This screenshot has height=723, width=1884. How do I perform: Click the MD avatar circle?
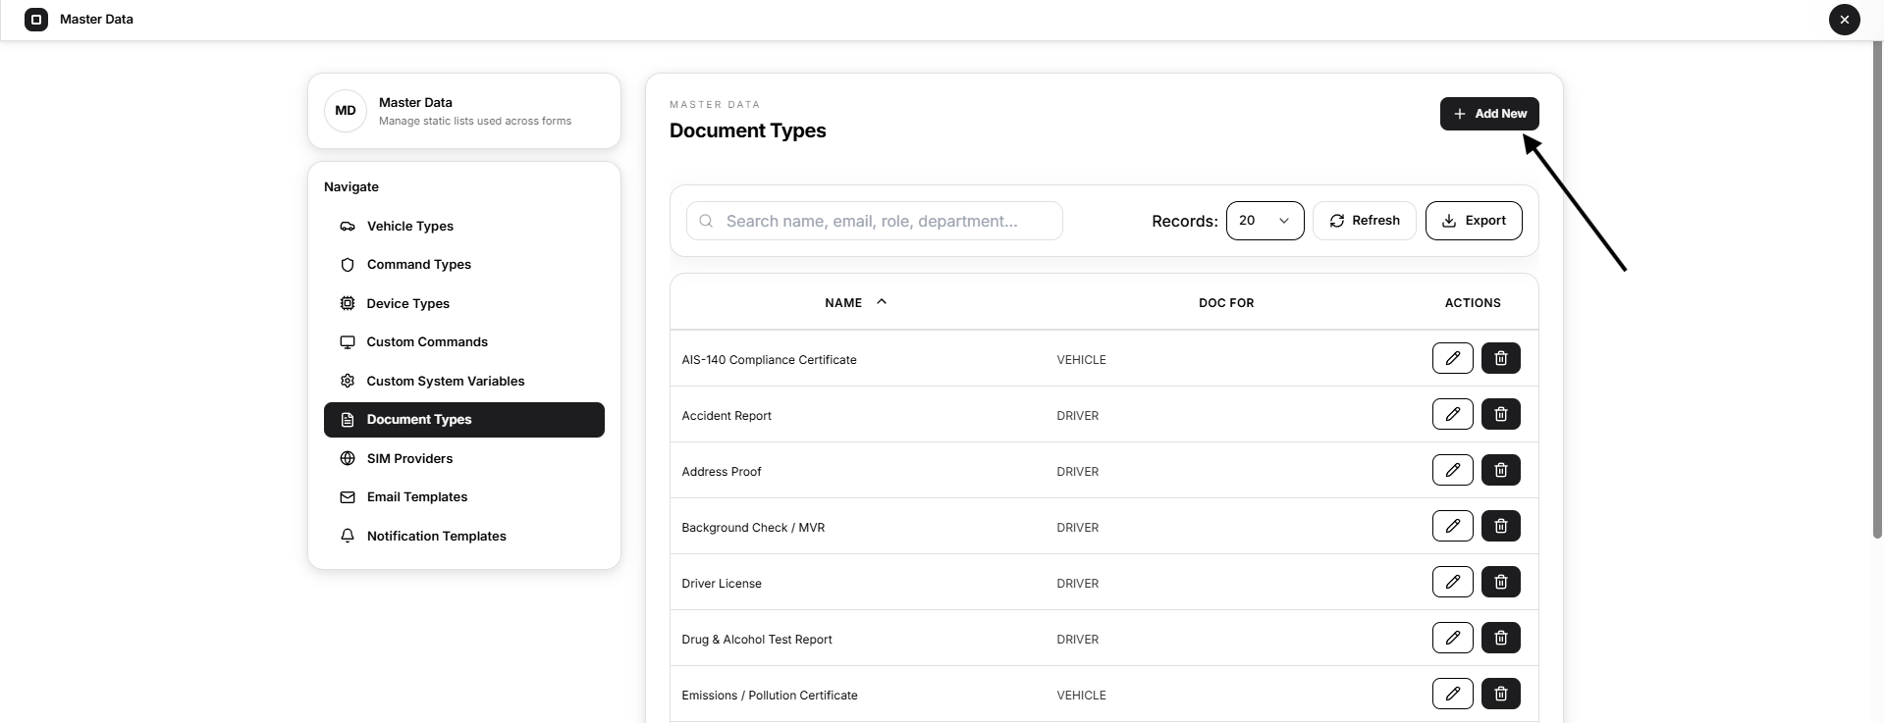click(x=346, y=111)
